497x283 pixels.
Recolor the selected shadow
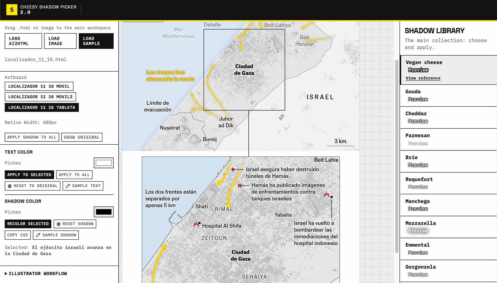click(x=28, y=224)
